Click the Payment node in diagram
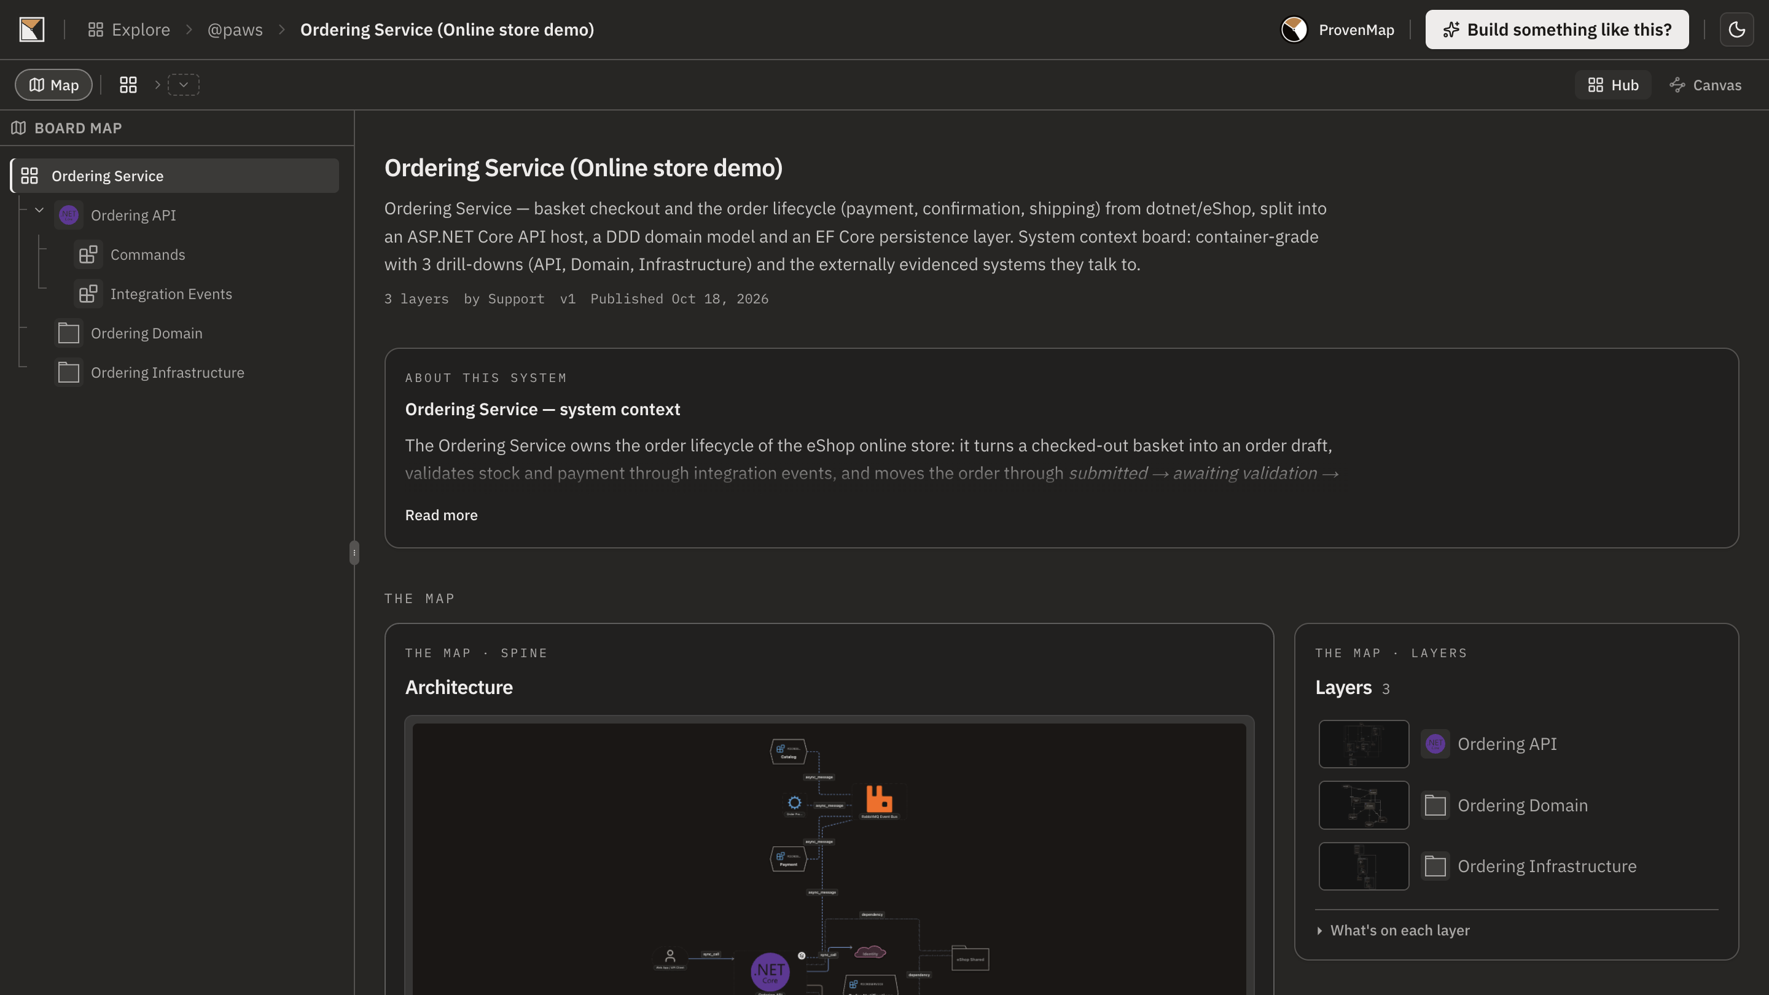 [x=788, y=860]
